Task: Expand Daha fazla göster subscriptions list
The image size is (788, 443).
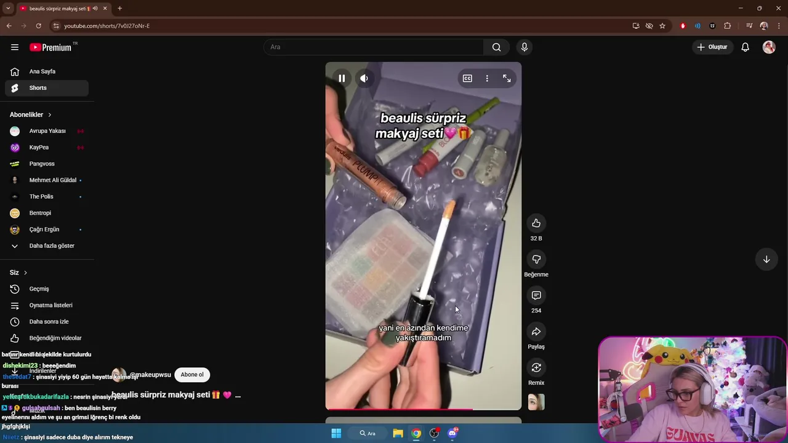Action: pos(47,246)
